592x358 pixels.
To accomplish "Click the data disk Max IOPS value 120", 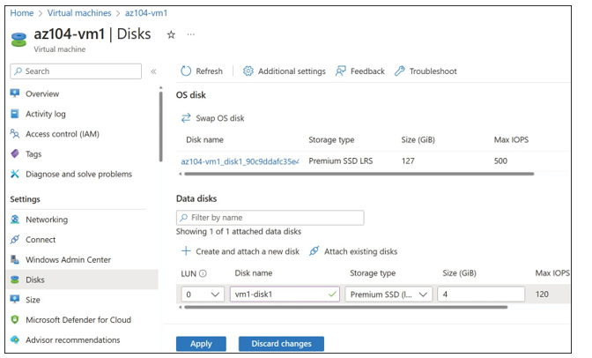I will (542, 295).
